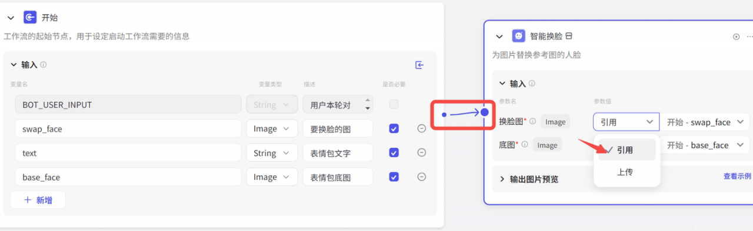Click the import icon in the Input header
The width and height of the screenshot is (753, 231).
pyautogui.click(x=419, y=65)
